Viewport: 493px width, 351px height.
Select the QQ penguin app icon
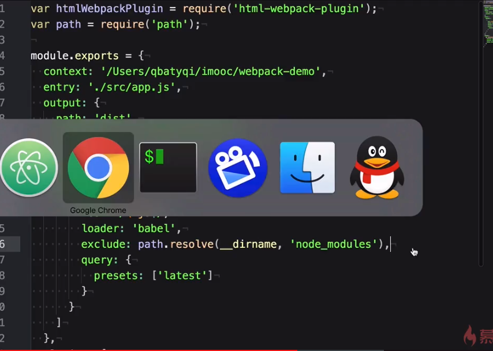pyautogui.click(x=377, y=167)
